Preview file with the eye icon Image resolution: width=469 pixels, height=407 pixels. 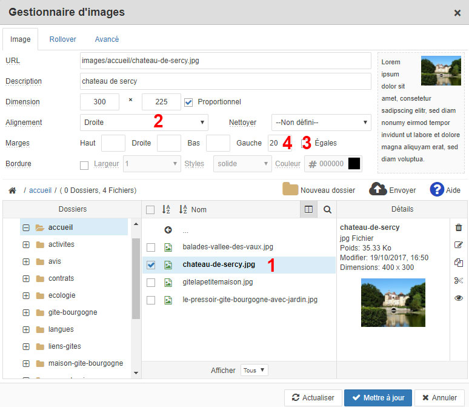pos(459,298)
